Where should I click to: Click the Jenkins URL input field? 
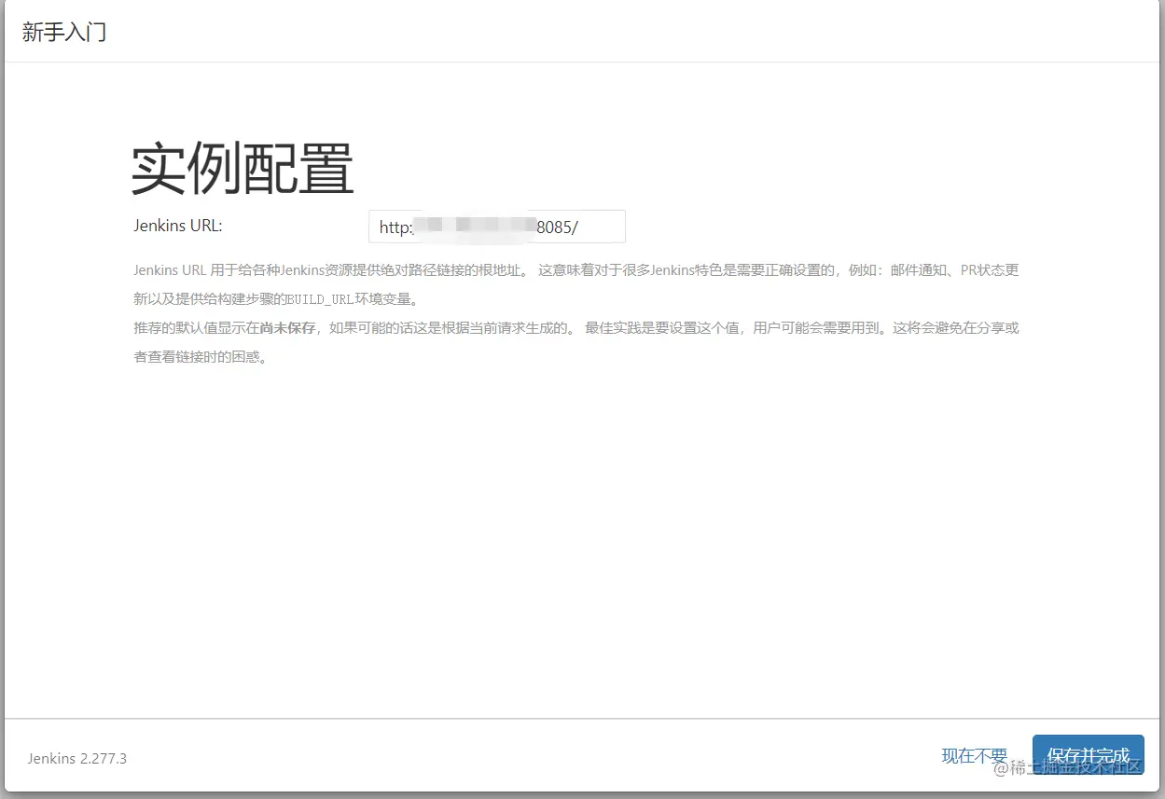[x=497, y=226]
